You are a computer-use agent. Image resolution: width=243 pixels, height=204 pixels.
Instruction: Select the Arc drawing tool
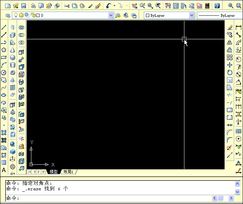pyautogui.click(x=4, y=65)
